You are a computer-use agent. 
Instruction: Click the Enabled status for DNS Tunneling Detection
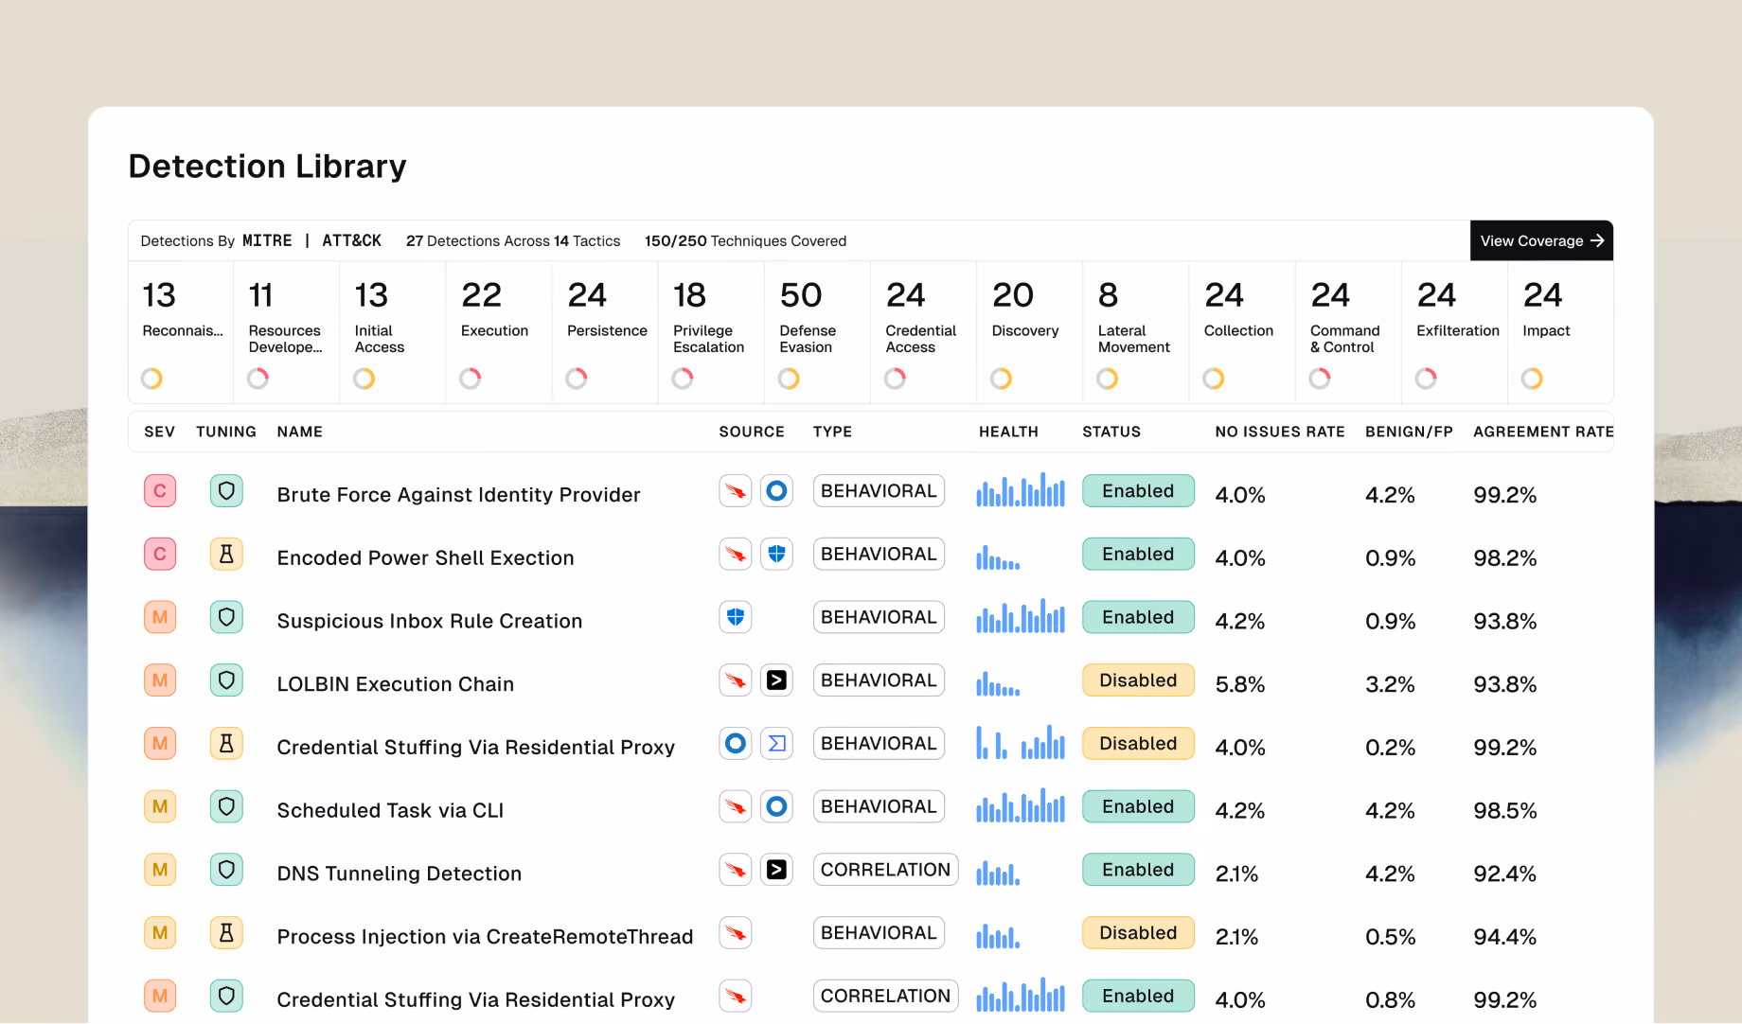click(x=1138, y=870)
